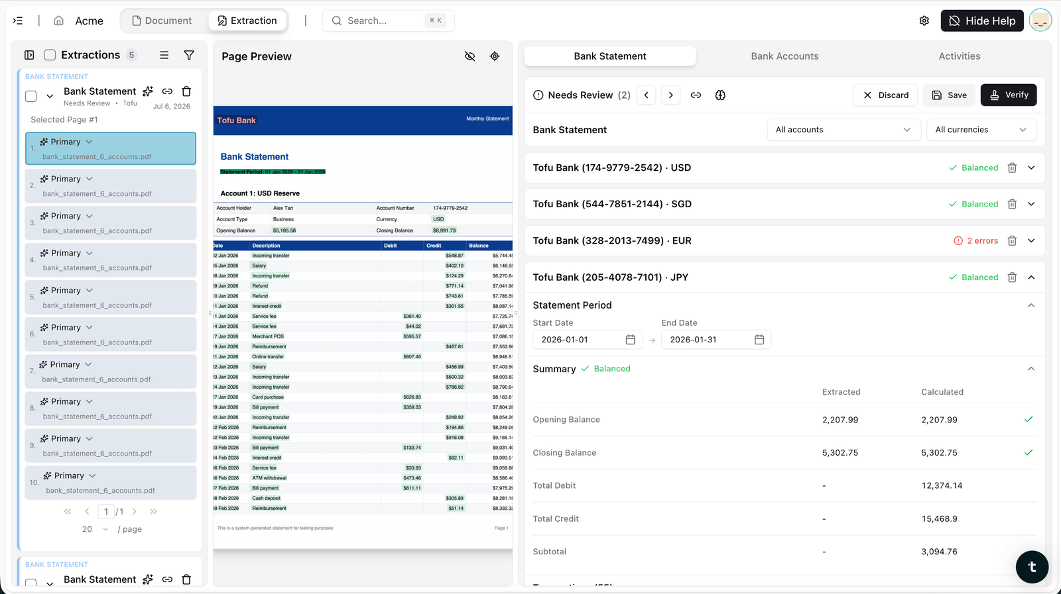Click the locate target icon in Page Preview

click(x=495, y=56)
